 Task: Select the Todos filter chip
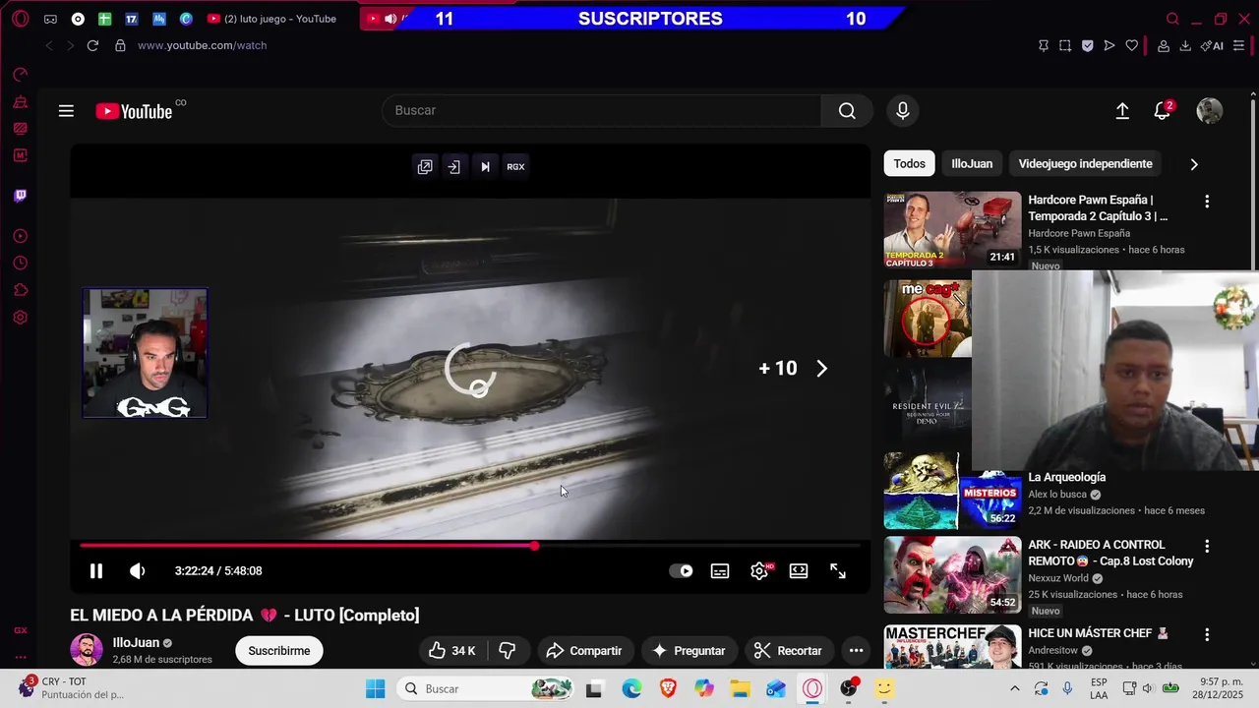click(909, 164)
